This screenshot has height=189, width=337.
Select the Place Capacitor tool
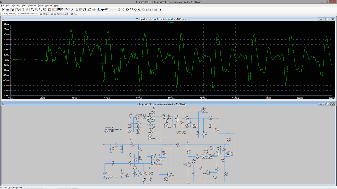[x=115, y=10]
